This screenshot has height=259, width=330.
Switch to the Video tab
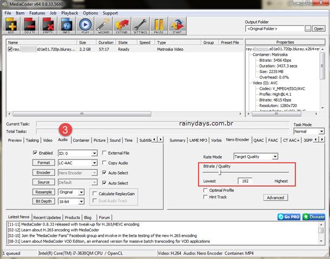pos(48,141)
